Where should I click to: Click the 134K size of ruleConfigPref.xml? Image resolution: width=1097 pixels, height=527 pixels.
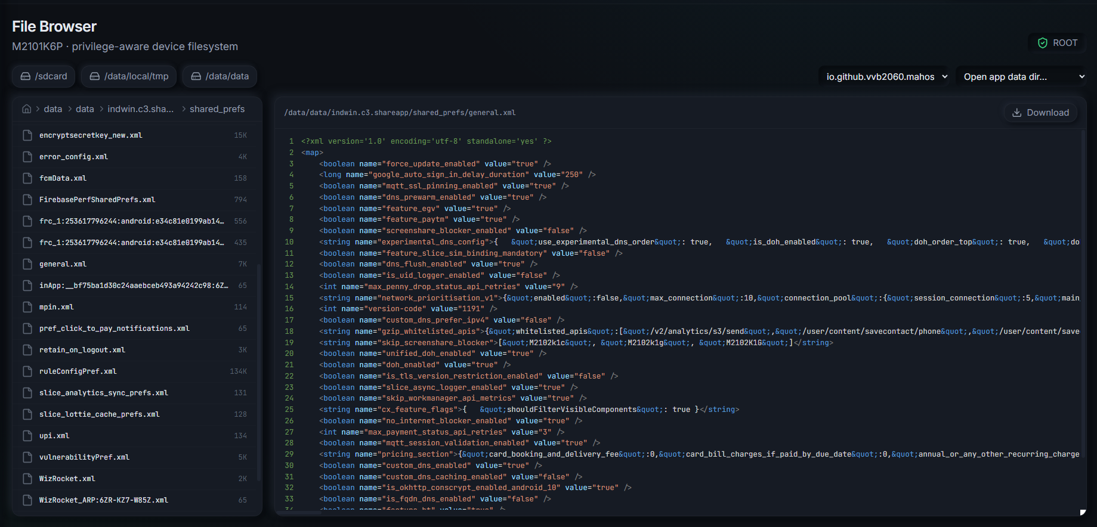tap(239, 371)
